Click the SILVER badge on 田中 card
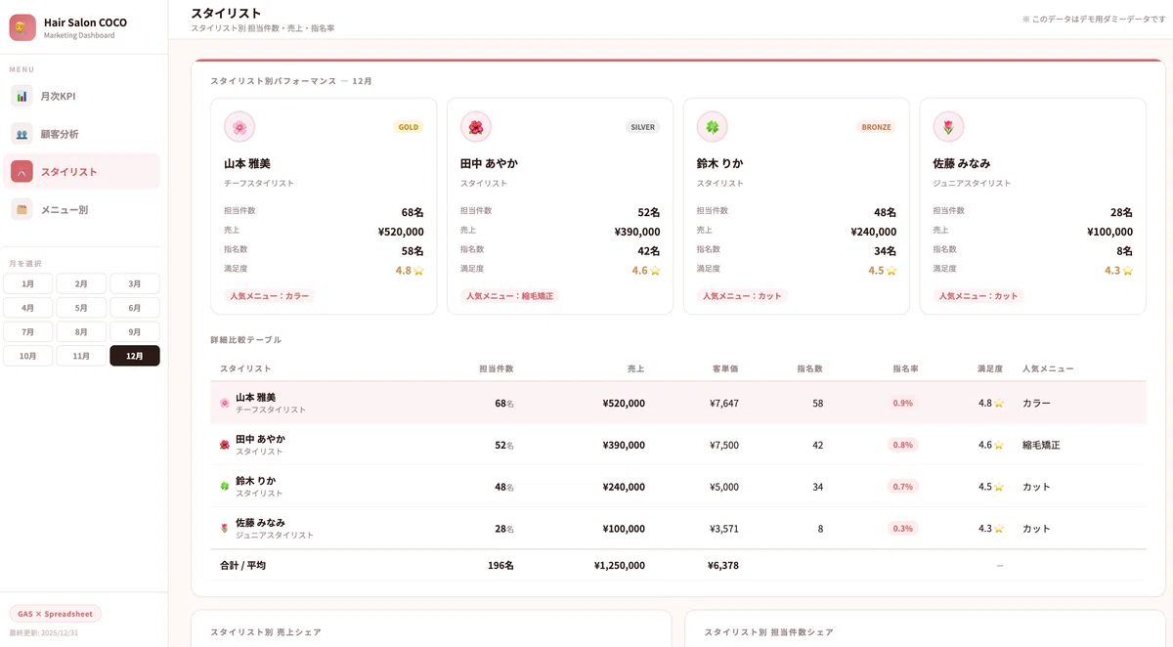This screenshot has height=647, width=1173. pyautogui.click(x=642, y=127)
